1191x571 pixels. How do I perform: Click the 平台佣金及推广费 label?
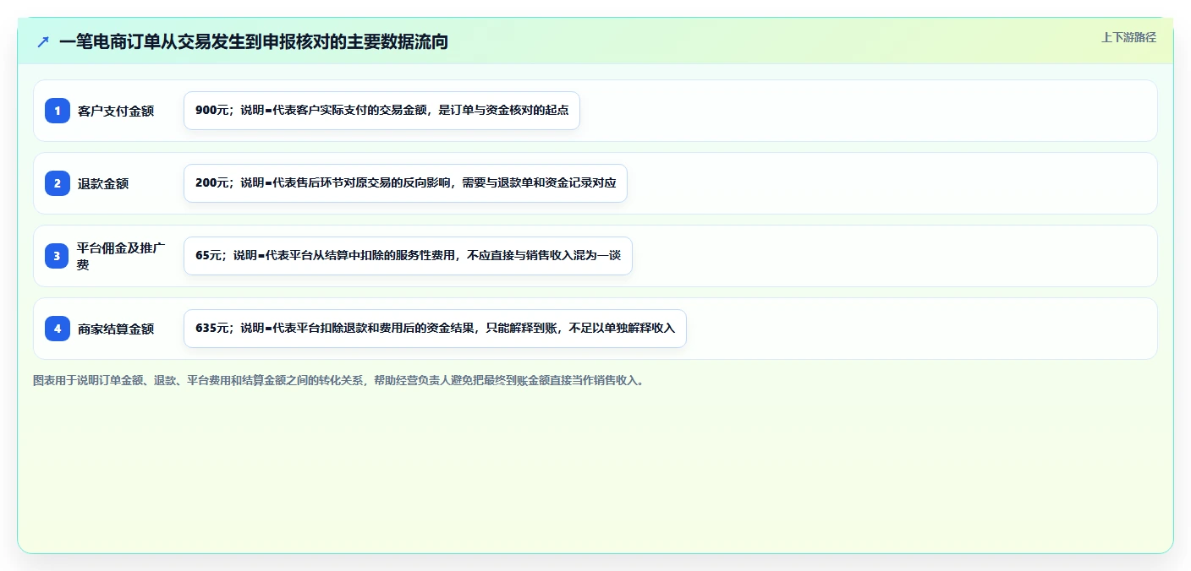(x=122, y=256)
